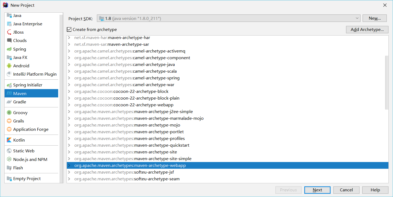Viewport: 393px width, 197px height.
Task: Click the disabled Previous button
Action: [288, 190]
